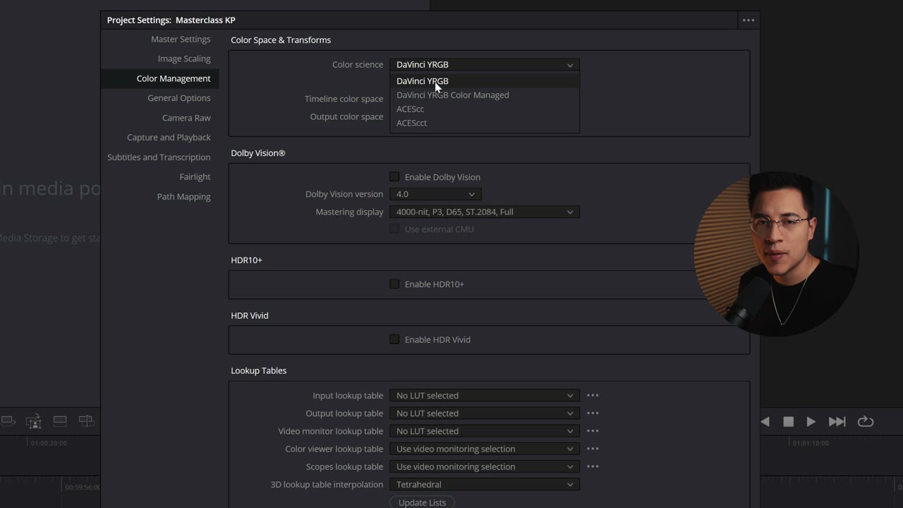Open options dots for Color viewer lookup table
The width and height of the screenshot is (903, 508).
593,449
